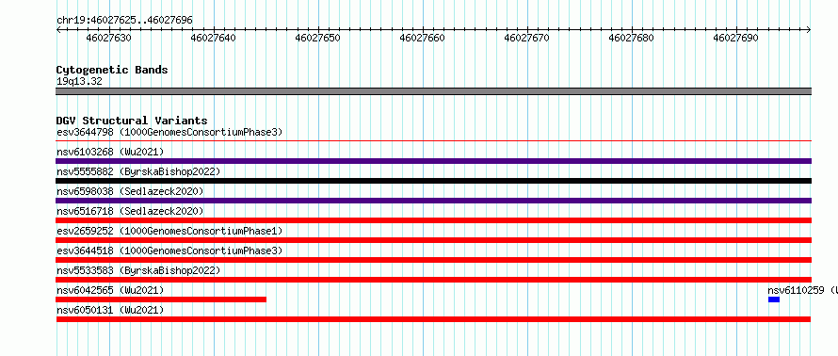Click ruler position 46027690
The width and height of the screenshot is (838, 356).
(736, 38)
